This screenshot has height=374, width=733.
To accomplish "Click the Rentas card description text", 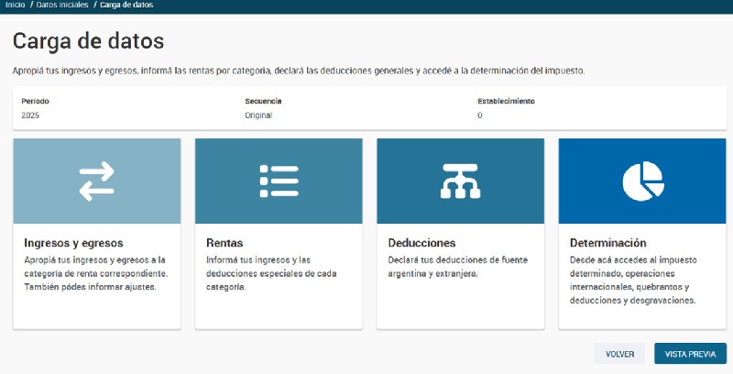I will [271, 273].
